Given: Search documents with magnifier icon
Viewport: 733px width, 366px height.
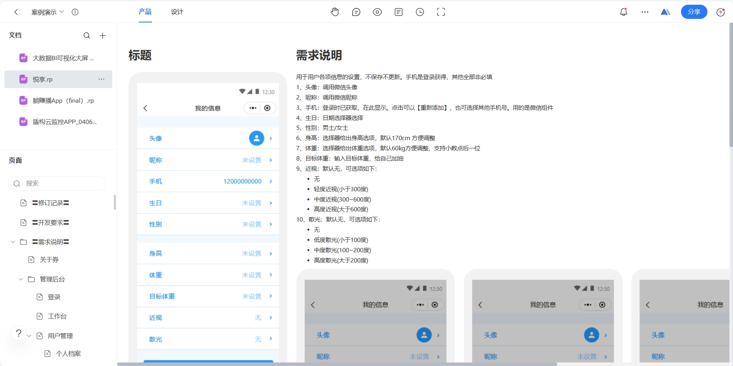Looking at the screenshot, I should click(x=87, y=35).
